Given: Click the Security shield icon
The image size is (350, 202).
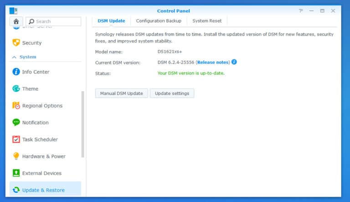Looking at the screenshot, I should coord(16,43).
